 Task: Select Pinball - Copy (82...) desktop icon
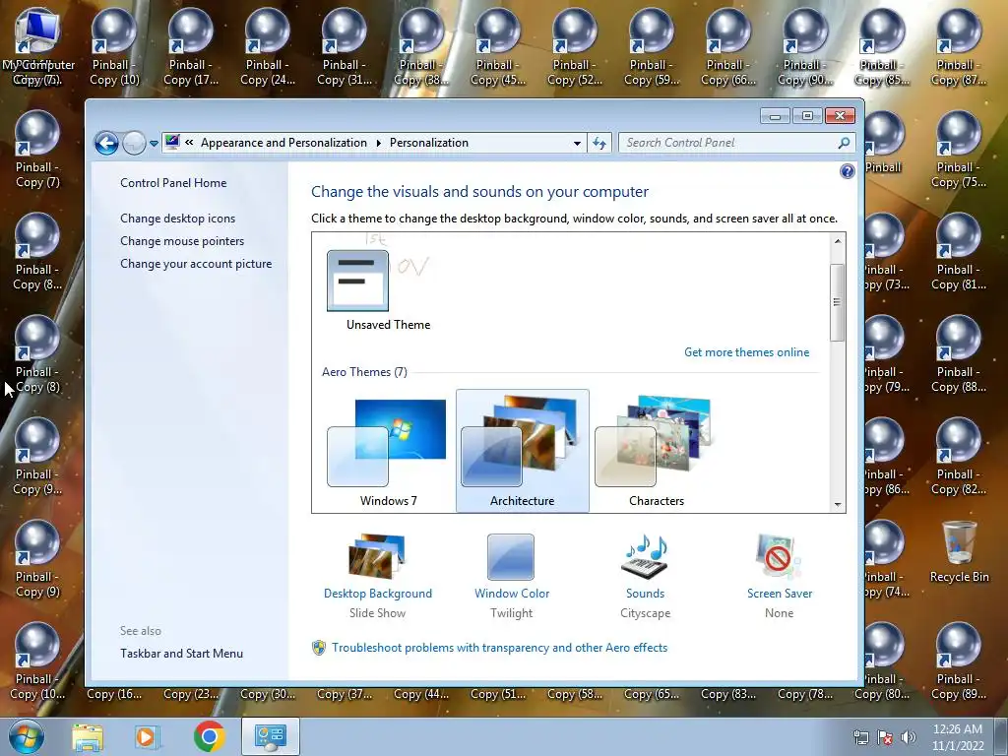pos(959,456)
